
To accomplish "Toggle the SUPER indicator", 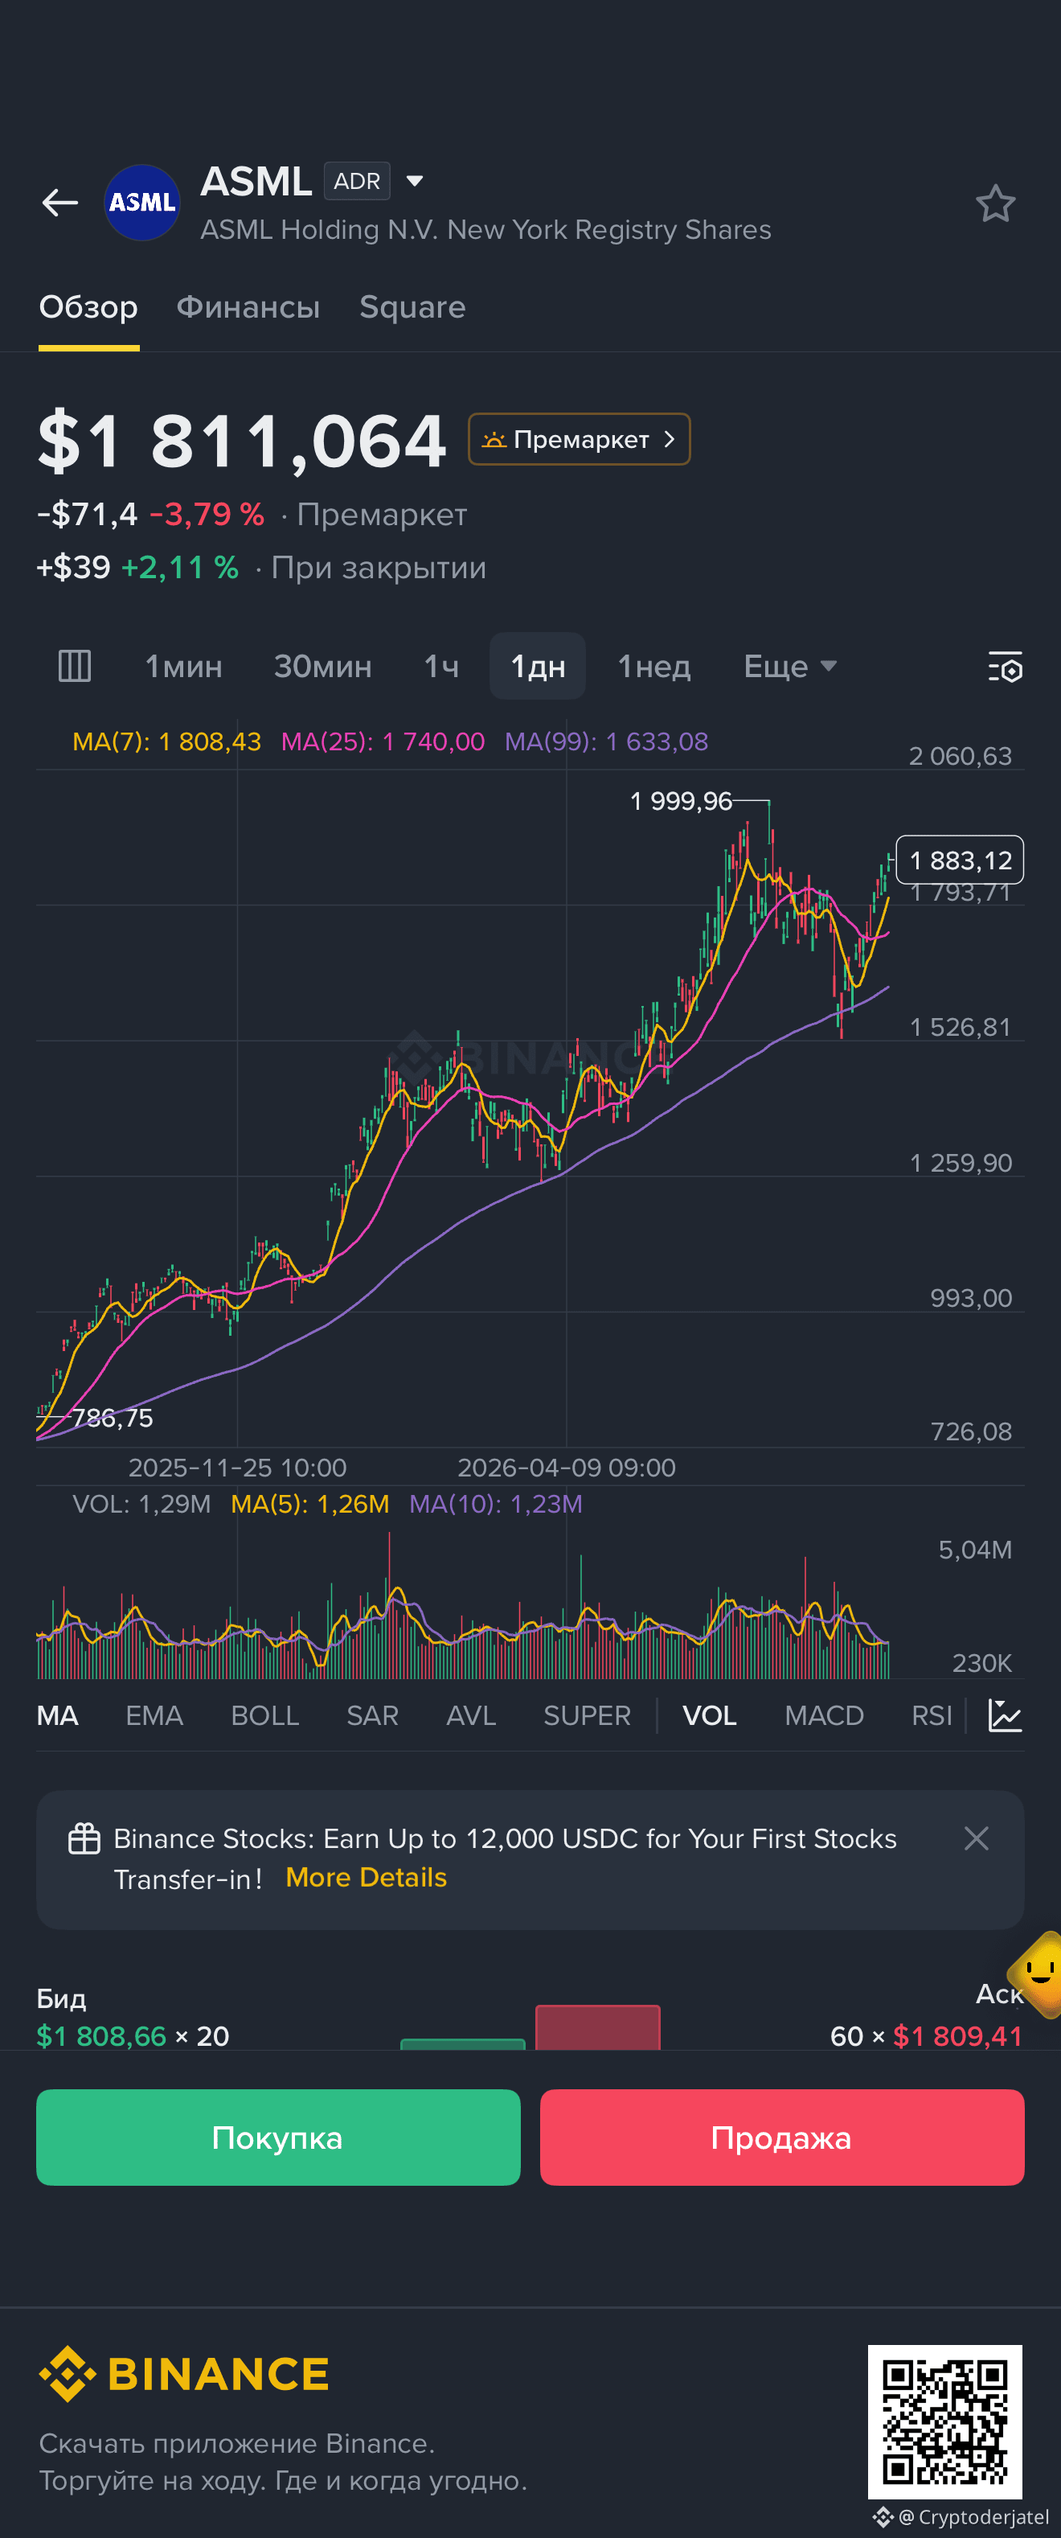I will (587, 1715).
